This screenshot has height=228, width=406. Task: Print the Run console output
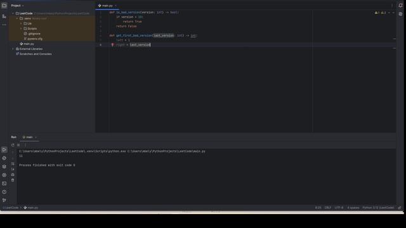[x=13, y=175]
